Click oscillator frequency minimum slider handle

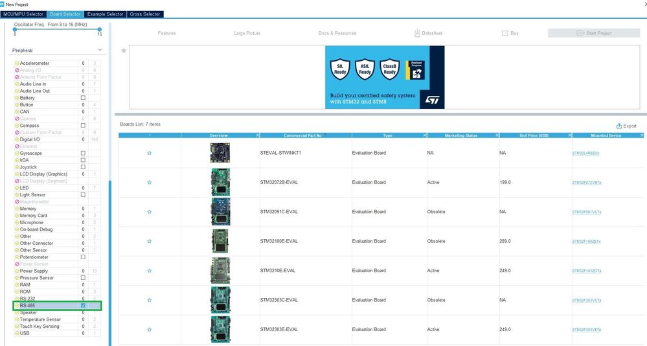[x=15, y=29]
